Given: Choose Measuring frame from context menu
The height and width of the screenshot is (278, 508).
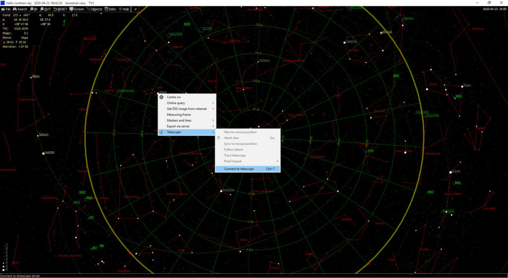Looking at the screenshot, I should (x=179, y=115).
